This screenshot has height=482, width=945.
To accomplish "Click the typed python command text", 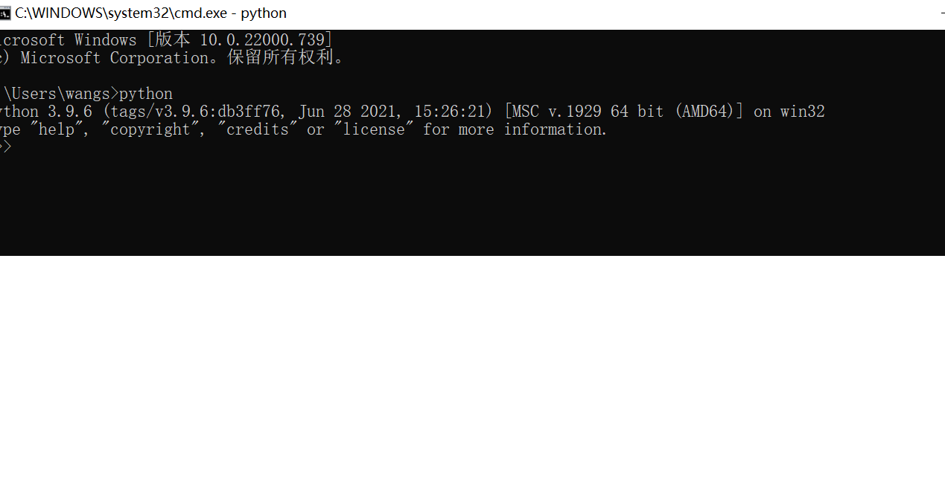I will coord(146,94).
